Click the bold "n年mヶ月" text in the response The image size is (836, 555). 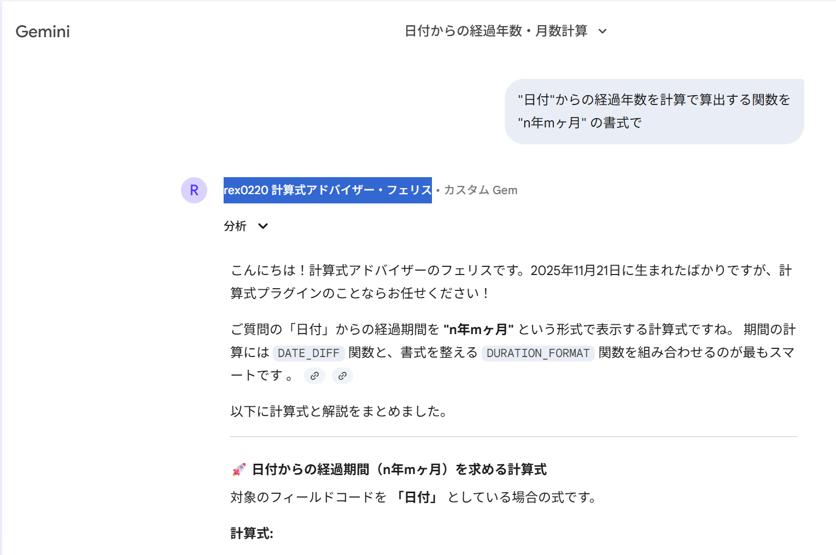(x=478, y=330)
